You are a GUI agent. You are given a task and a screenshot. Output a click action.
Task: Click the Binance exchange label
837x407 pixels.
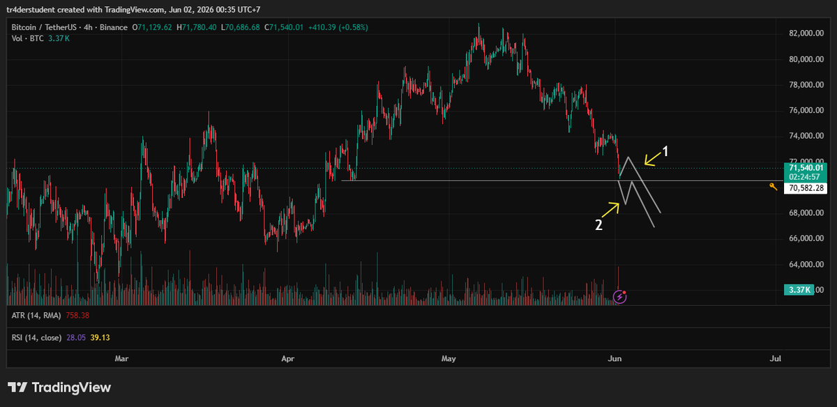(x=115, y=27)
